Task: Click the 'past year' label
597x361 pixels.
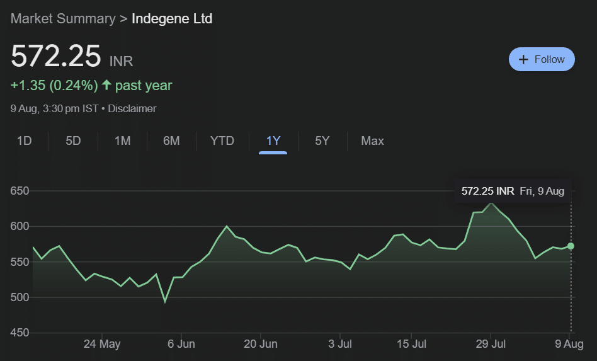Action: tap(144, 86)
